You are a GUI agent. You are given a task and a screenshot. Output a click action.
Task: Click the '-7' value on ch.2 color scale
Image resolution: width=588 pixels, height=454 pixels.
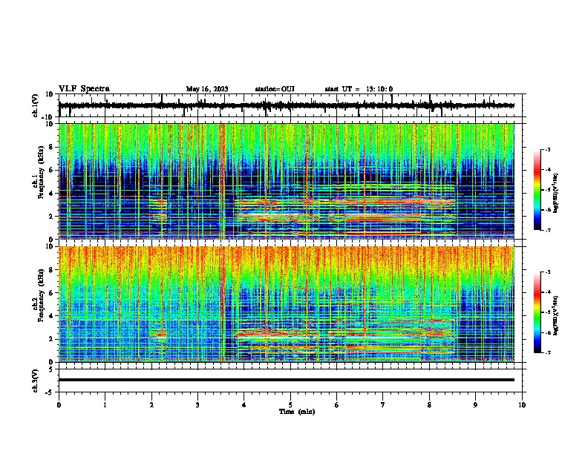pyautogui.click(x=547, y=352)
